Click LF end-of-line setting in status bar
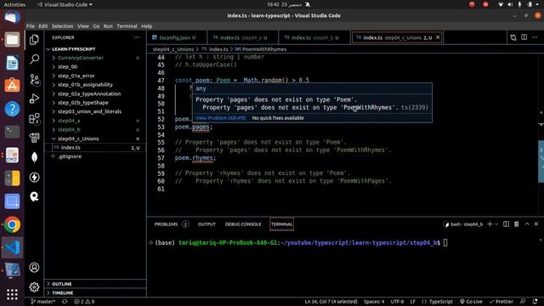 tap(412, 302)
